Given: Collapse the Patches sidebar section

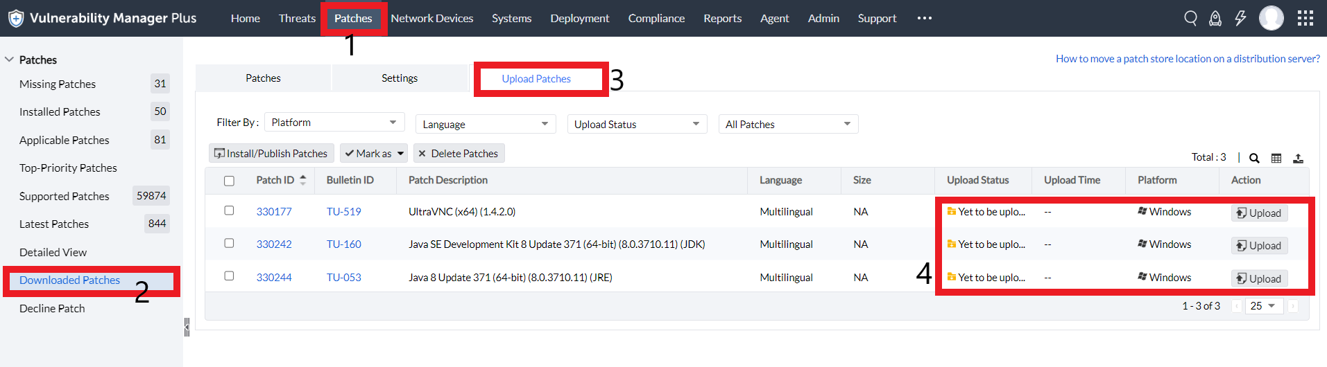Looking at the screenshot, I should 10,60.
